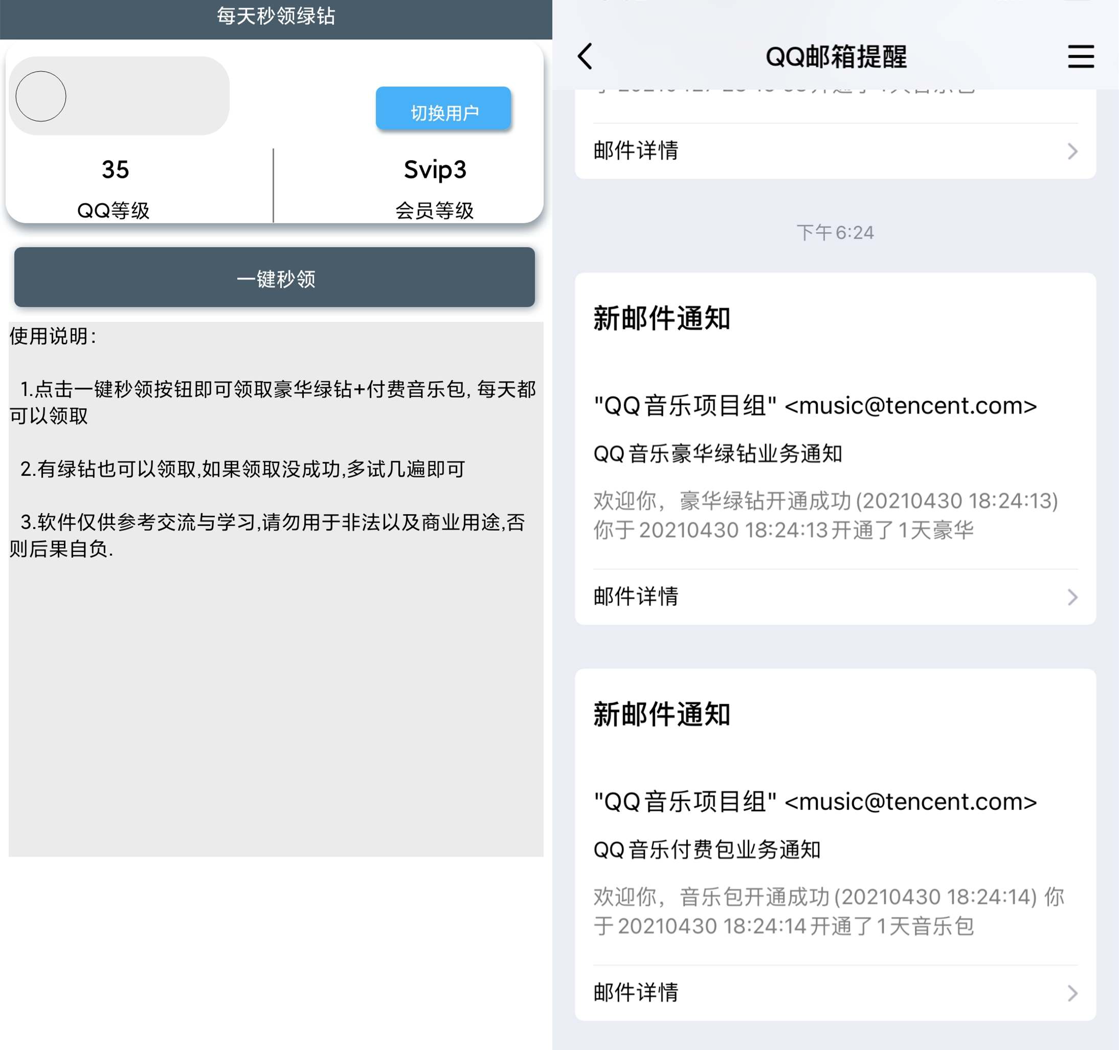Click the circular user avatar

coord(40,96)
